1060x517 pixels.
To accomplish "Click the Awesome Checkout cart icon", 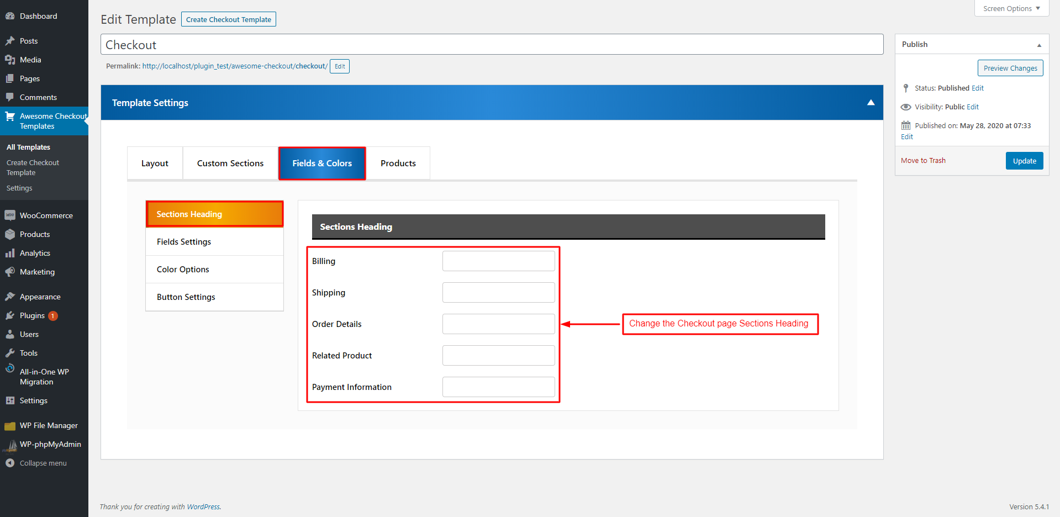I will tap(10, 116).
